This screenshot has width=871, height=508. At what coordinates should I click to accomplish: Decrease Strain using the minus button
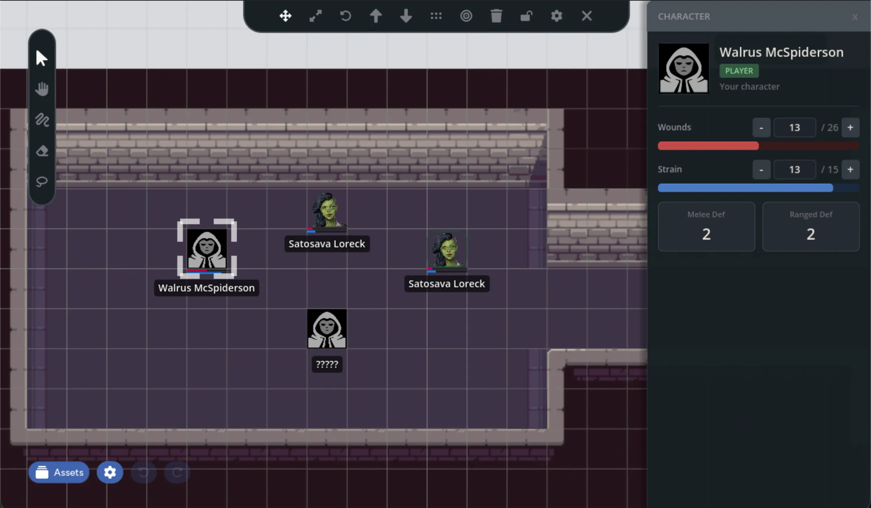click(761, 170)
